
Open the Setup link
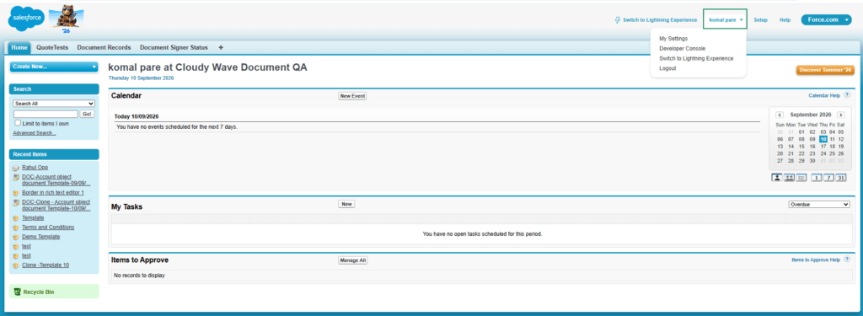761,20
